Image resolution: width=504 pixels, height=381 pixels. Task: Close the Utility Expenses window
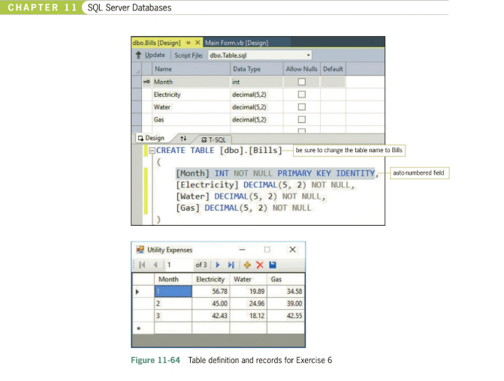pyautogui.click(x=292, y=250)
